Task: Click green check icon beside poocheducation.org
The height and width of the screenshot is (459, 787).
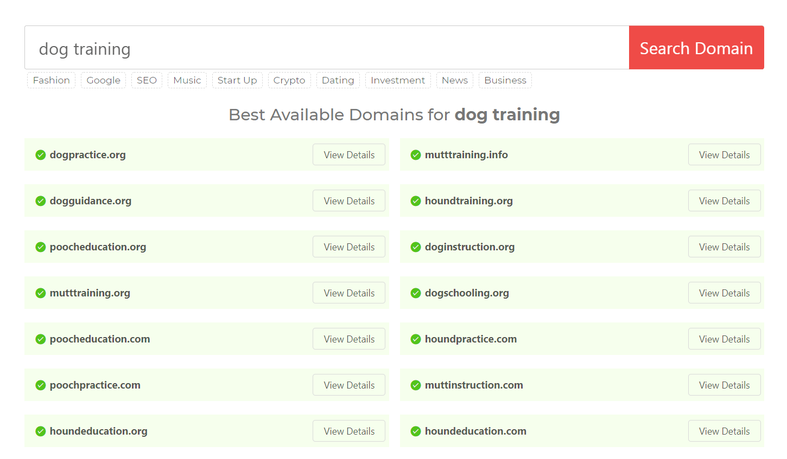Action: click(x=40, y=247)
